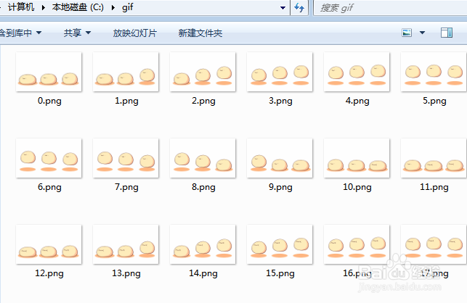467x303 pixels.
Task: Click the 2.png file name label
Action: pos(203,101)
